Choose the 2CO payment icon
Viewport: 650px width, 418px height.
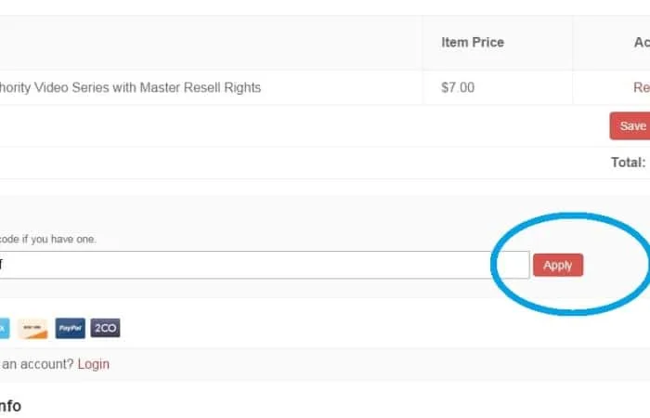click(x=105, y=328)
